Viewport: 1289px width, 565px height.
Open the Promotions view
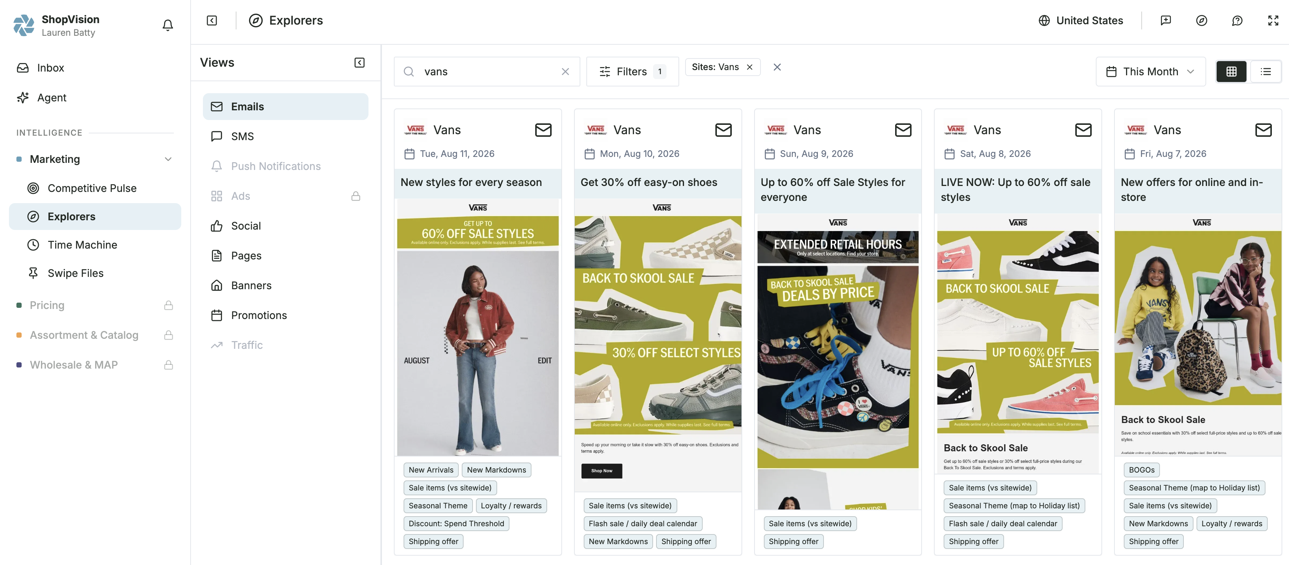285,316
